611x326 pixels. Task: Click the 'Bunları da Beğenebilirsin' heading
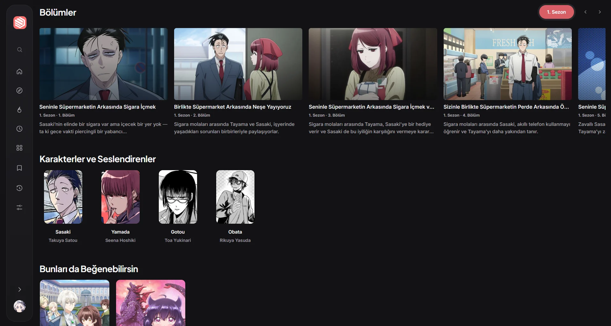(89, 269)
